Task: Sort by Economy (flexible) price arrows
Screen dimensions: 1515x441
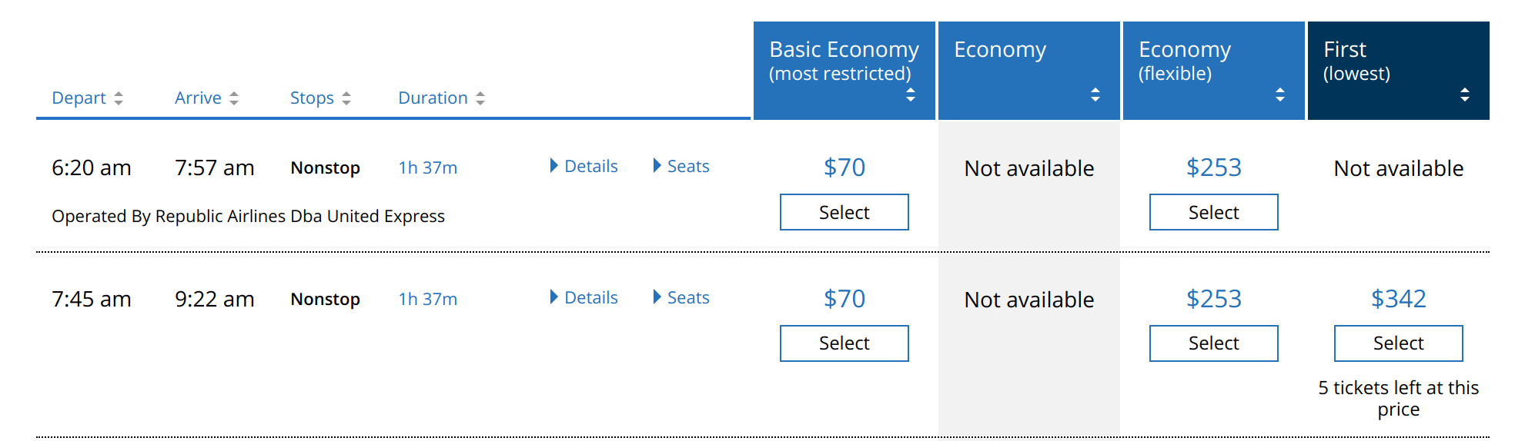Action: [1280, 94]
